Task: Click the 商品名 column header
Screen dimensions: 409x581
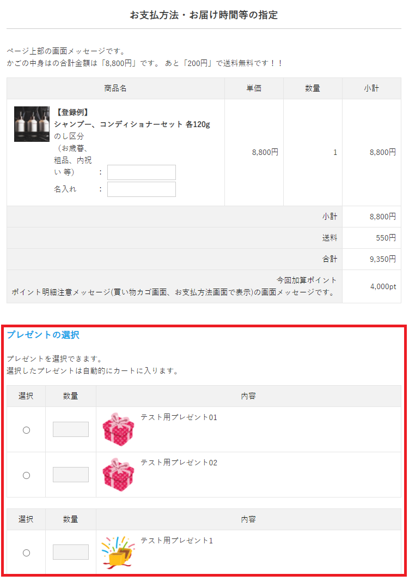Action: tap(115, 88)
